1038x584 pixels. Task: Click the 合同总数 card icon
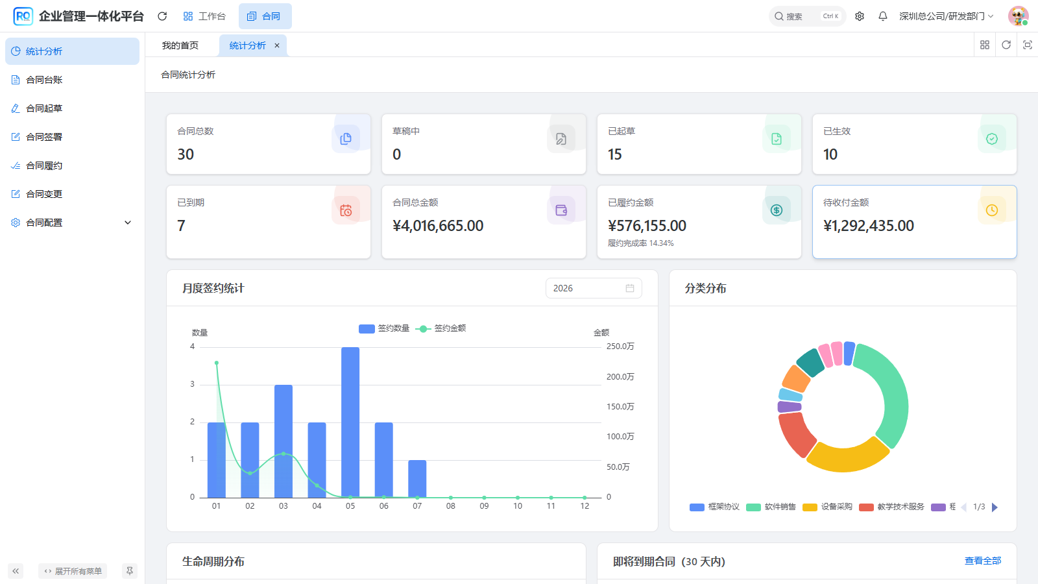346,139
